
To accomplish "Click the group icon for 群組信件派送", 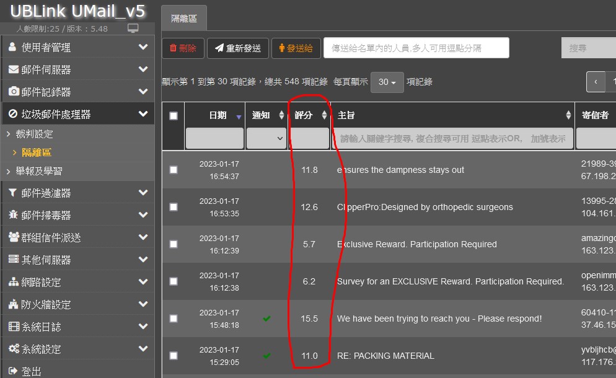I will [x=14, y=238].
